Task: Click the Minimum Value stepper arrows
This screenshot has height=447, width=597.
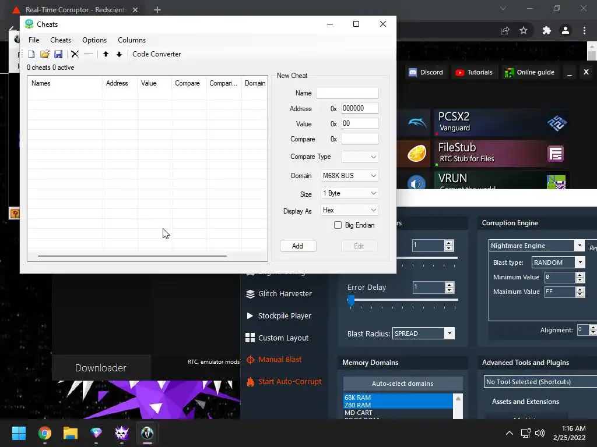Action: click(580, 277)
